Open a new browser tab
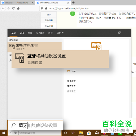 coord(73,2)
